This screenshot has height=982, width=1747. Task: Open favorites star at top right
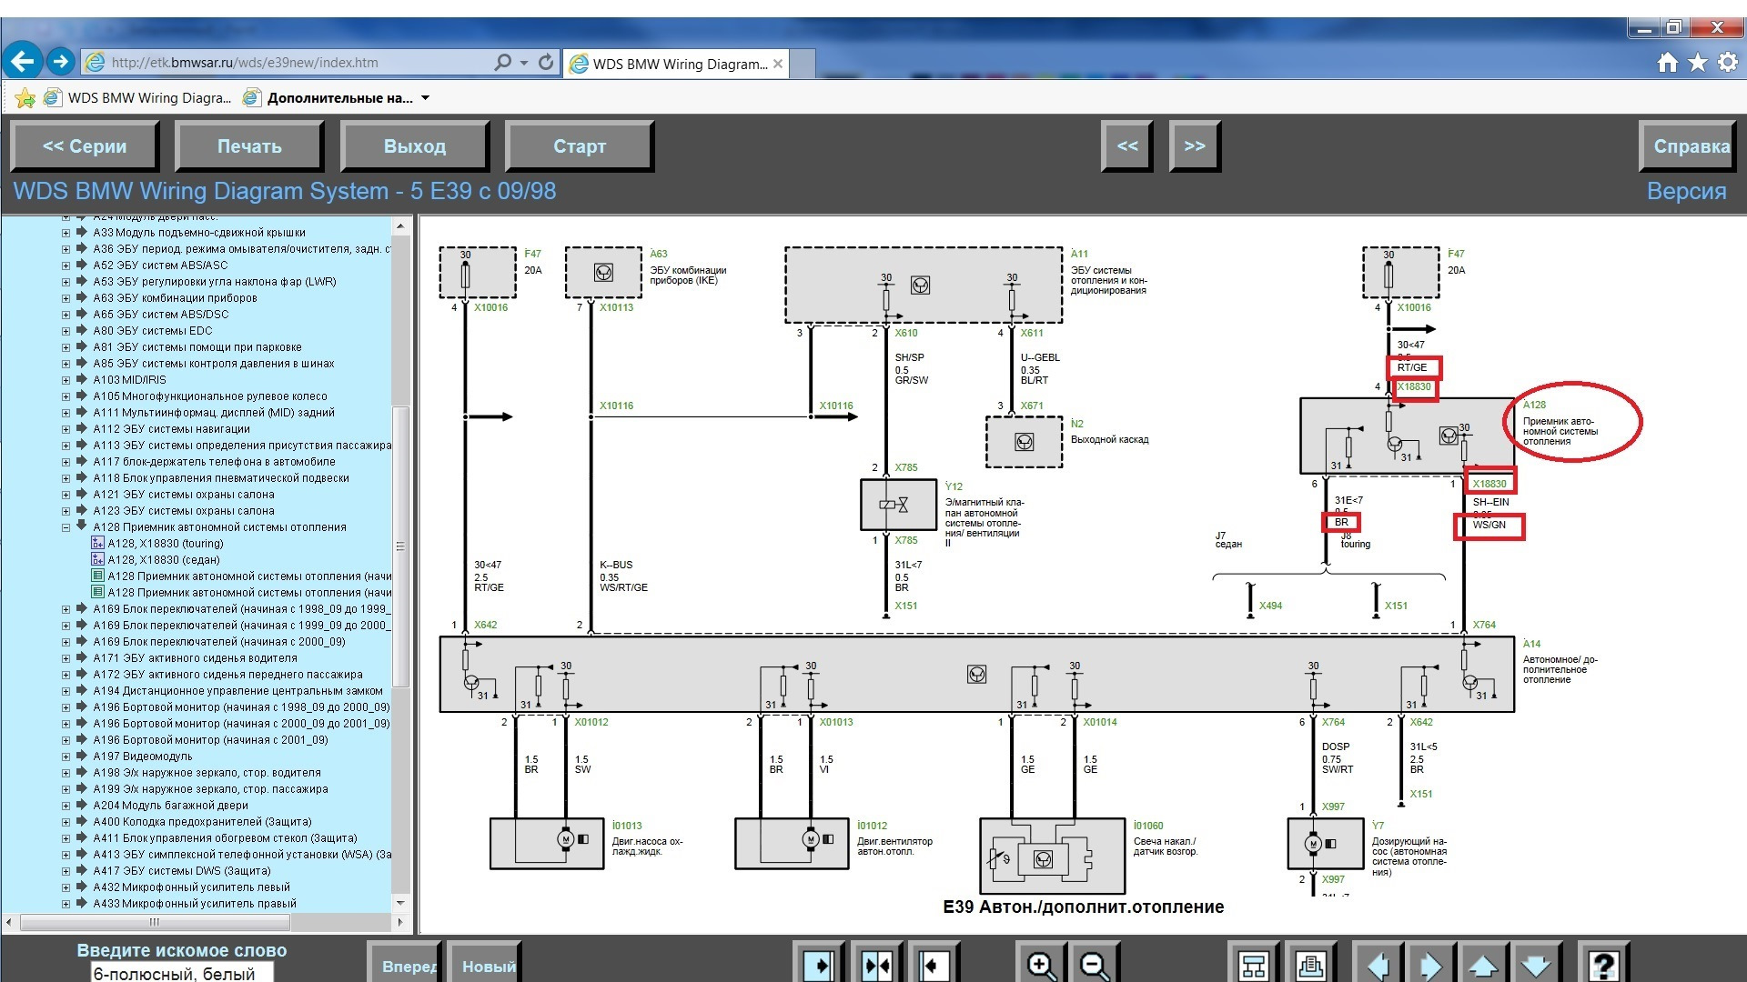[x=1698, y=62]
